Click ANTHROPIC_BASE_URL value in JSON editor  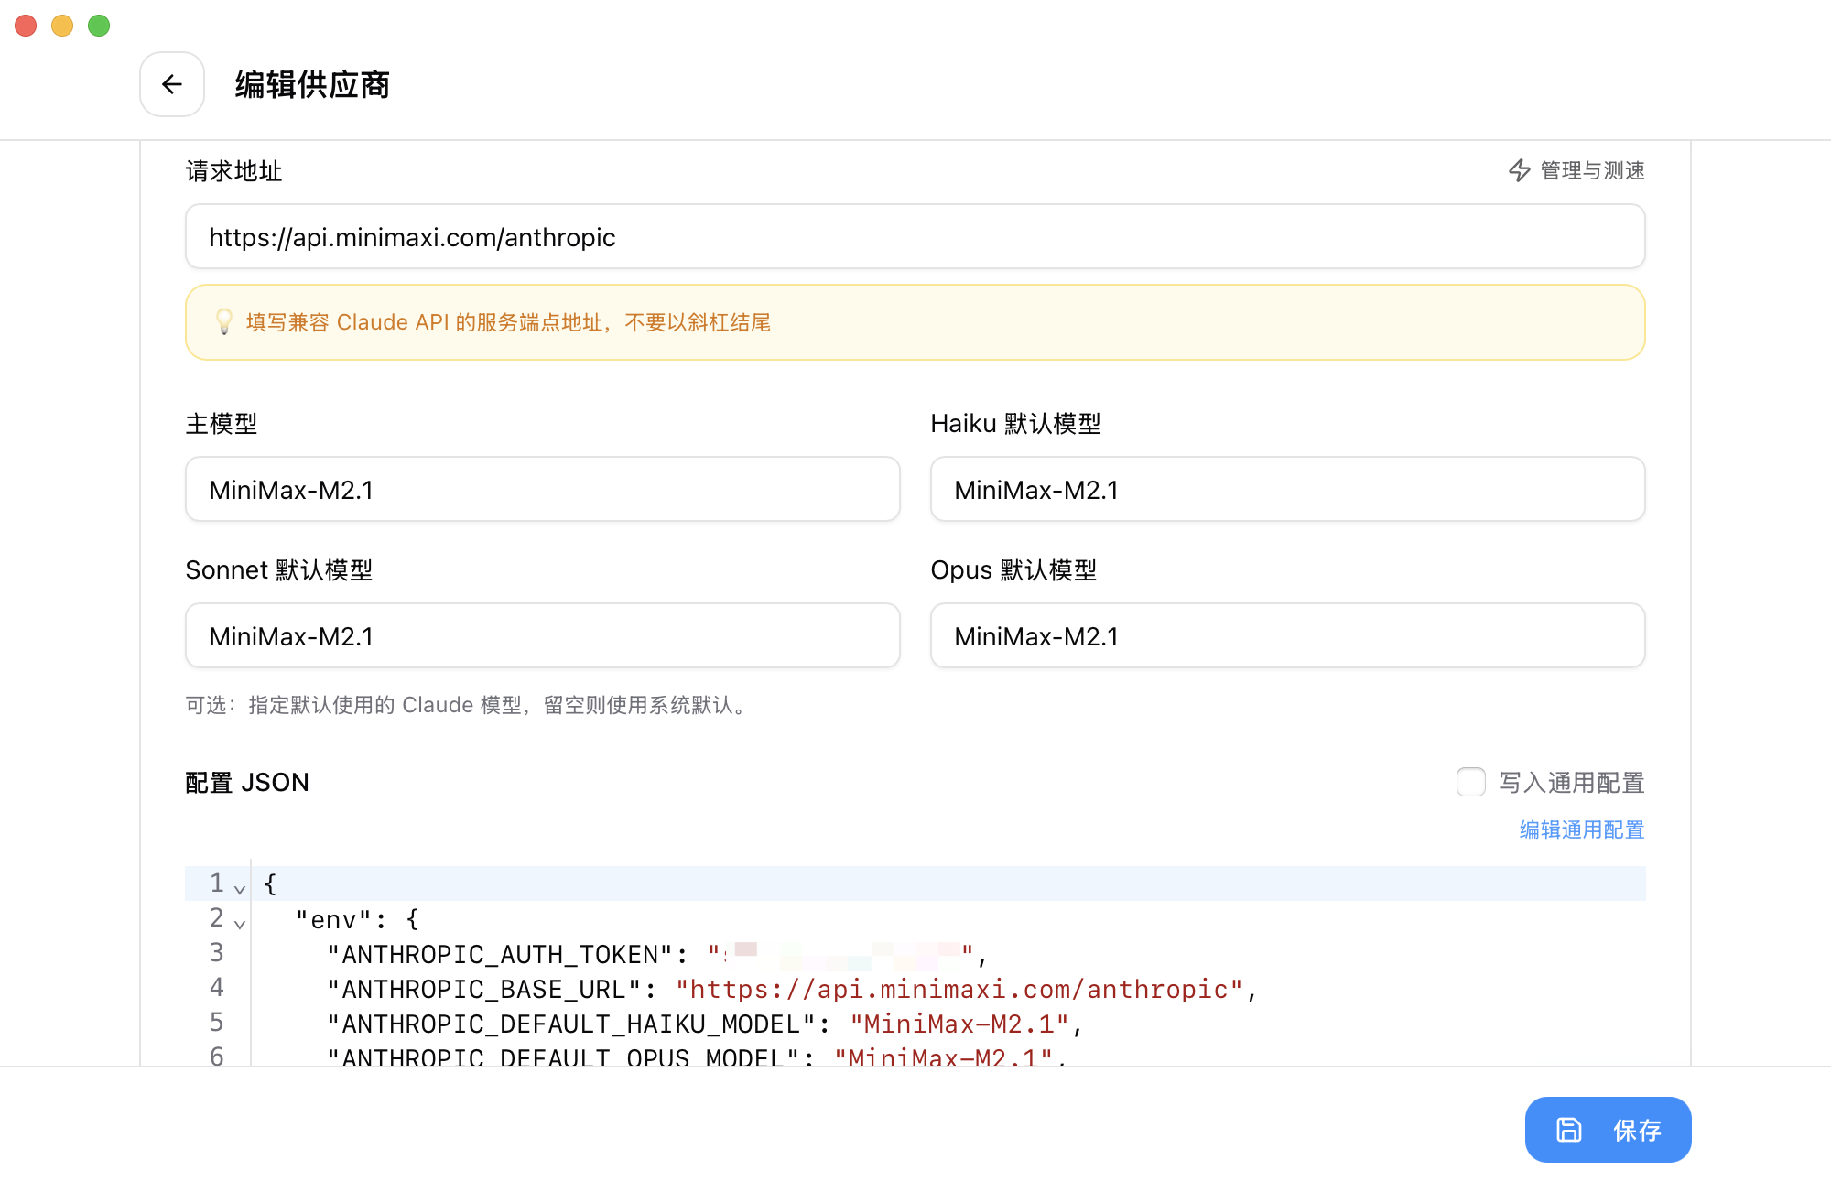coord(959,990)
